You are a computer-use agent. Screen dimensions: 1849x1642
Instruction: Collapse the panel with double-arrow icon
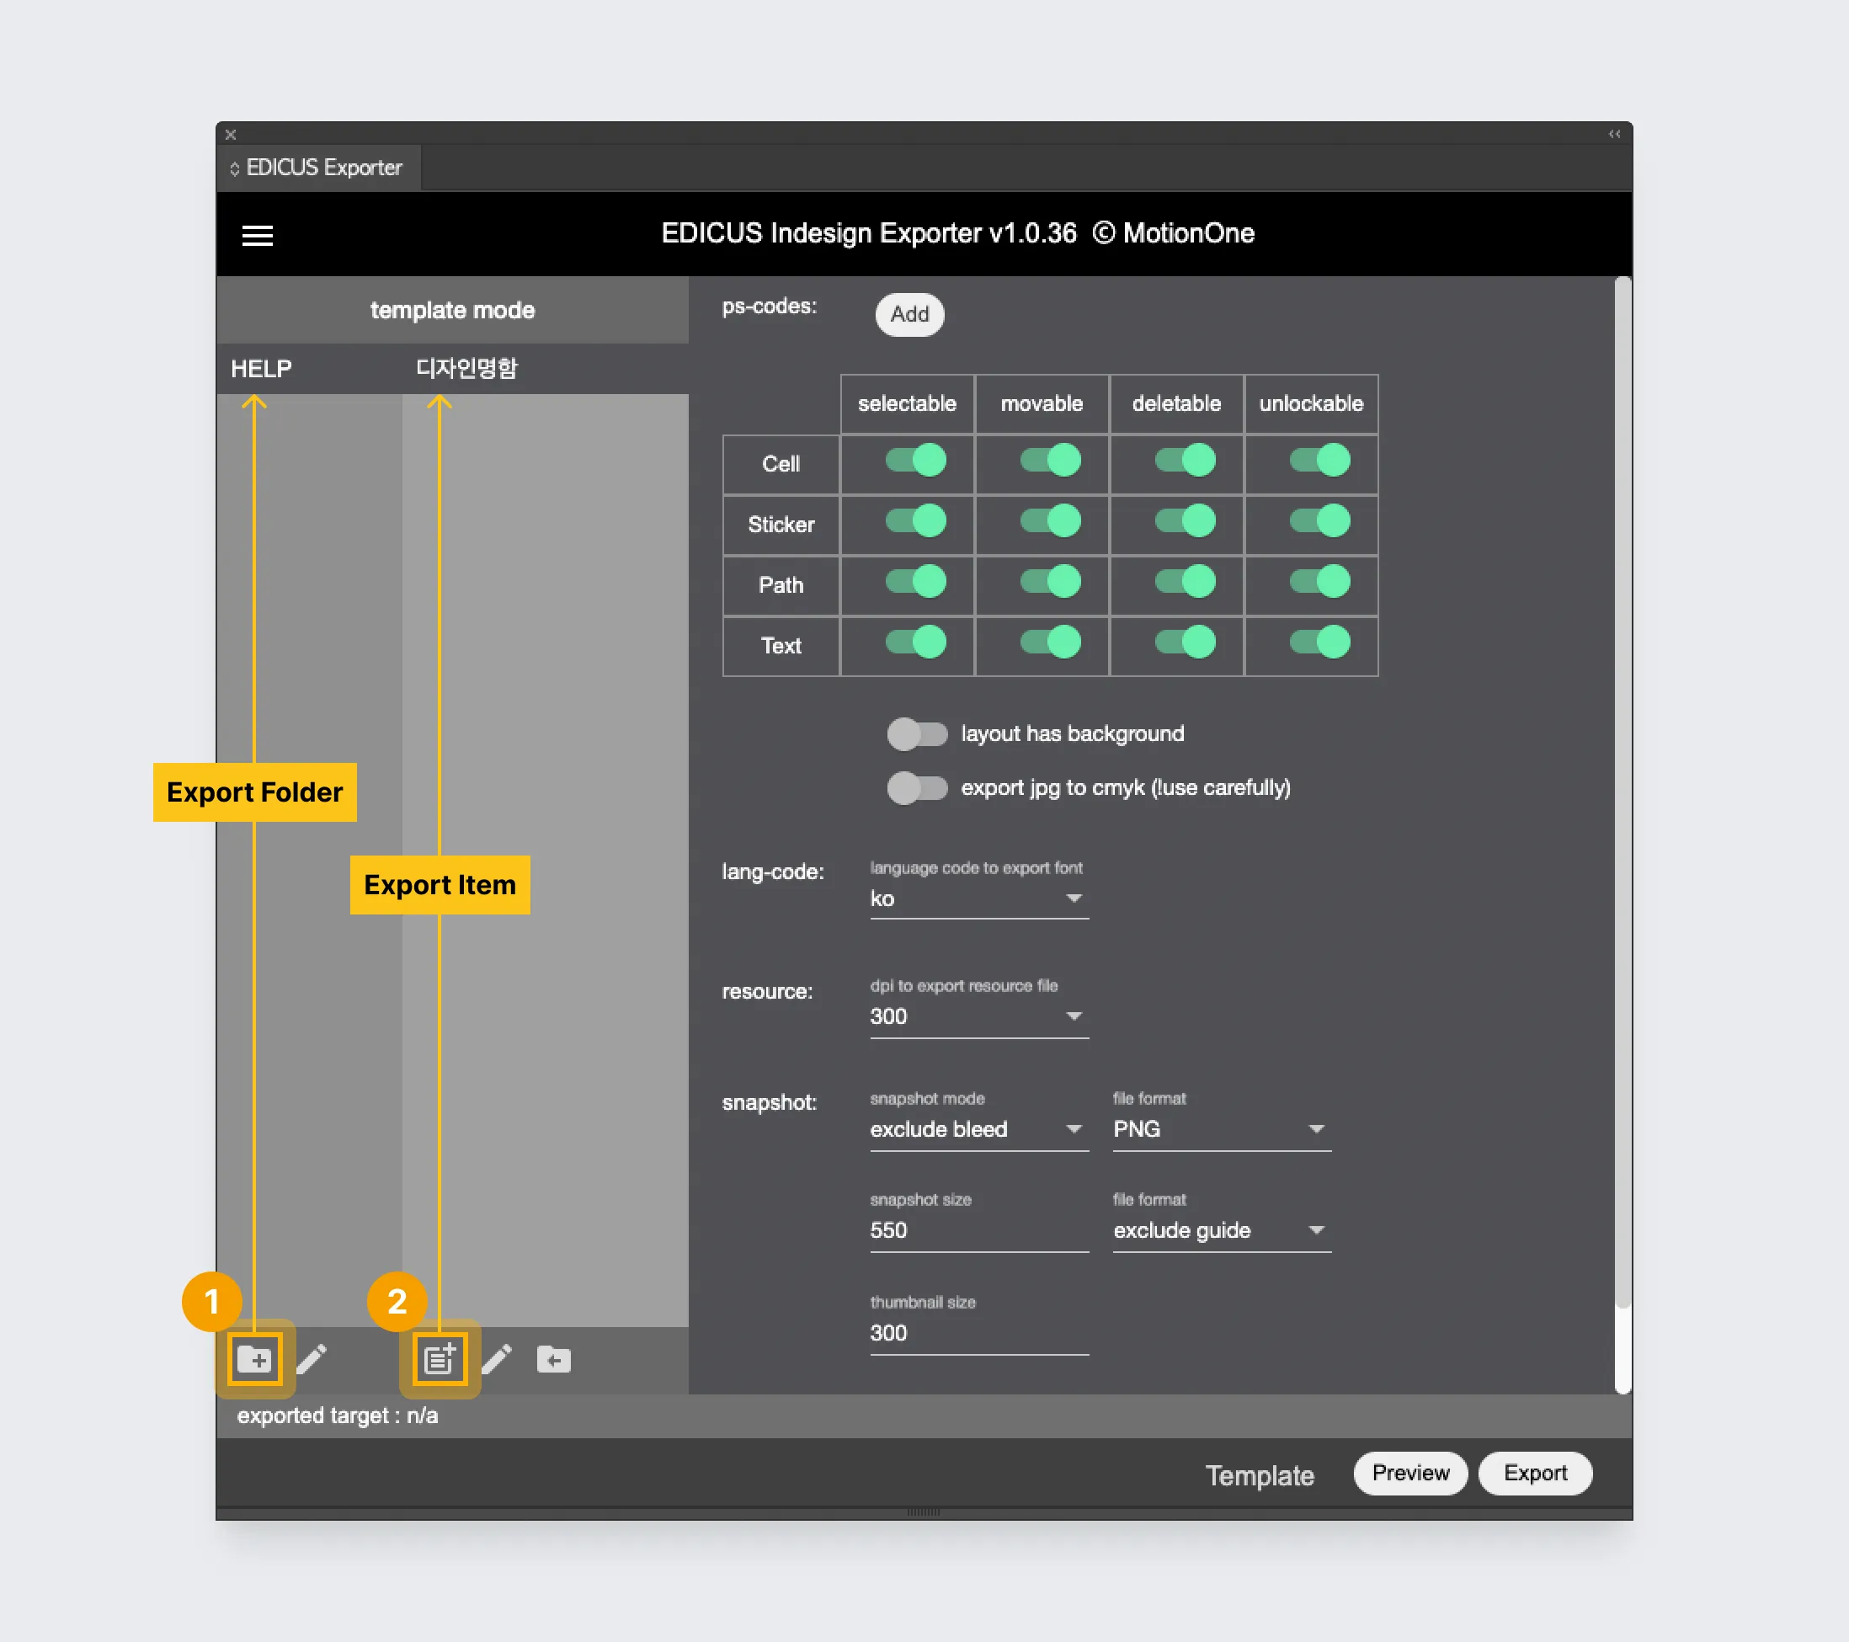tap(1614, 134)
